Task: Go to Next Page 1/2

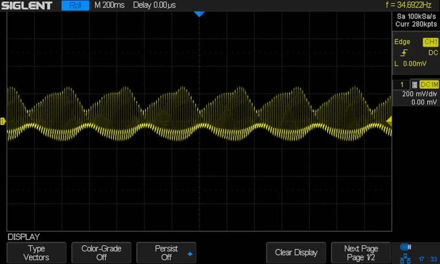Action: click(361, 253)
